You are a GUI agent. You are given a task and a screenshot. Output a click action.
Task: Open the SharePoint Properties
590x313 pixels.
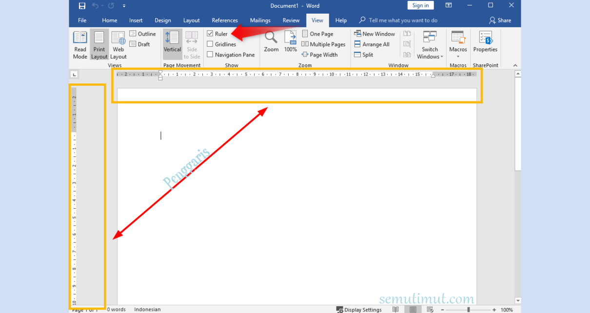(x=485, y=42)
